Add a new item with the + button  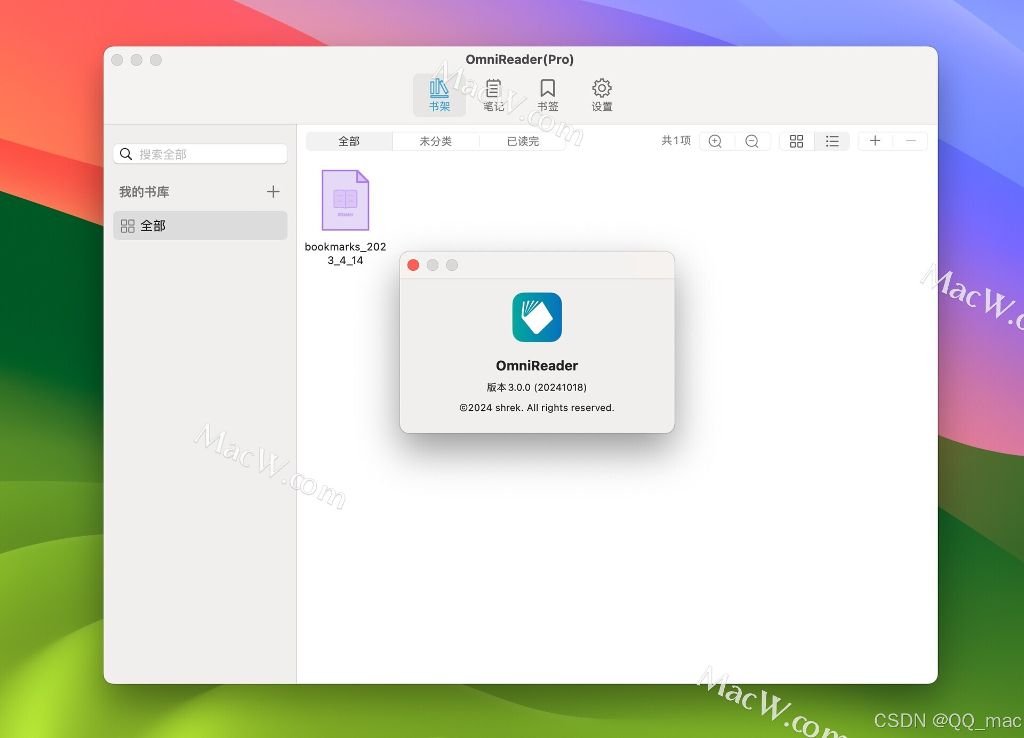tap(875, 141)
